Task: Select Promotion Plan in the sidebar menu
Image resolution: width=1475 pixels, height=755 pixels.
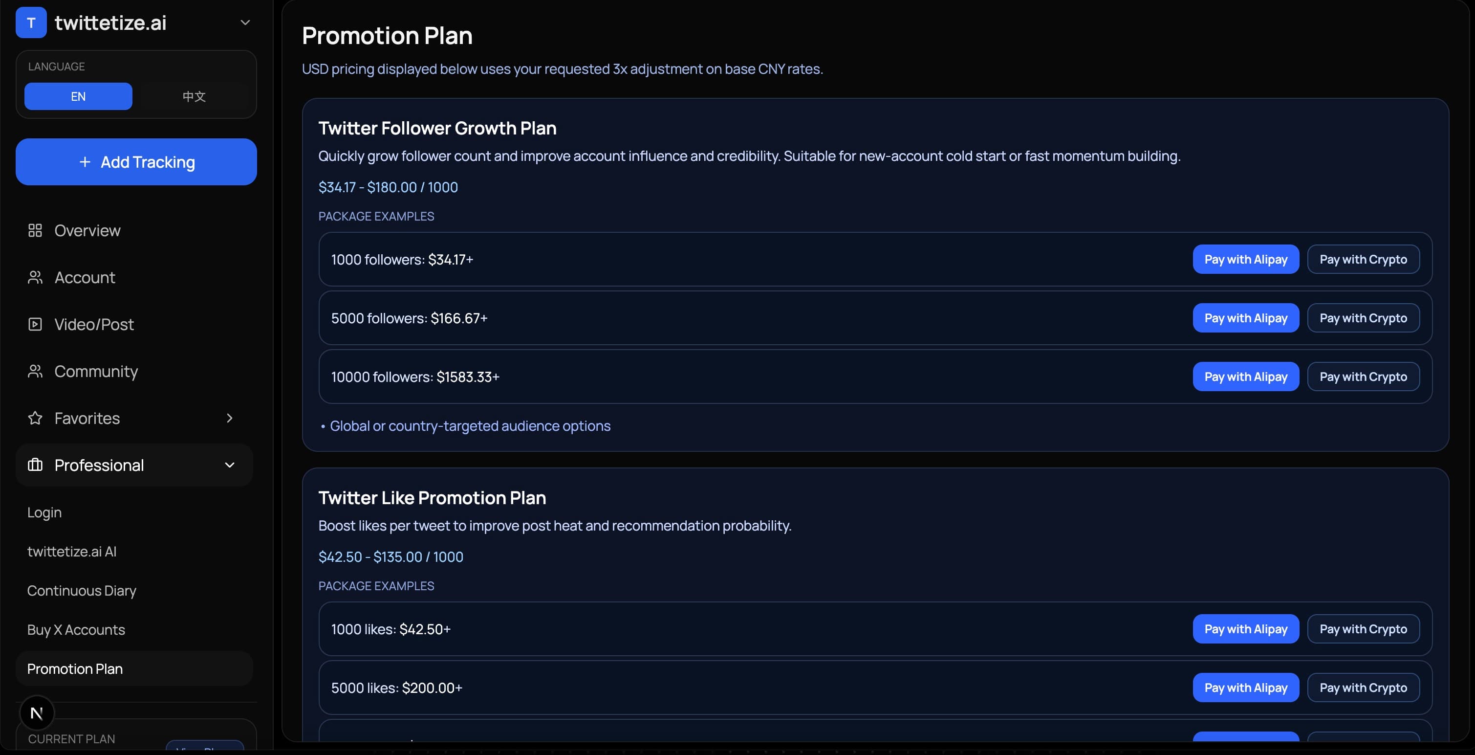Action: 74,668
